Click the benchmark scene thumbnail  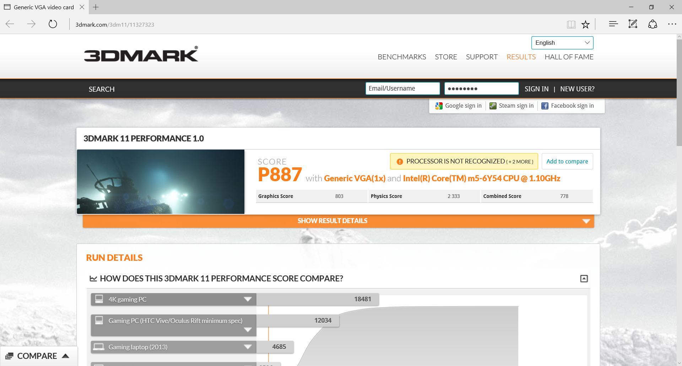(x=161, y=182)
